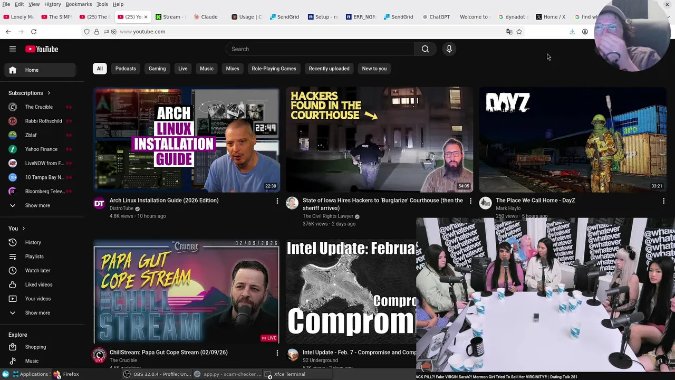Open options for Arch Linux video

click(277, 201)
